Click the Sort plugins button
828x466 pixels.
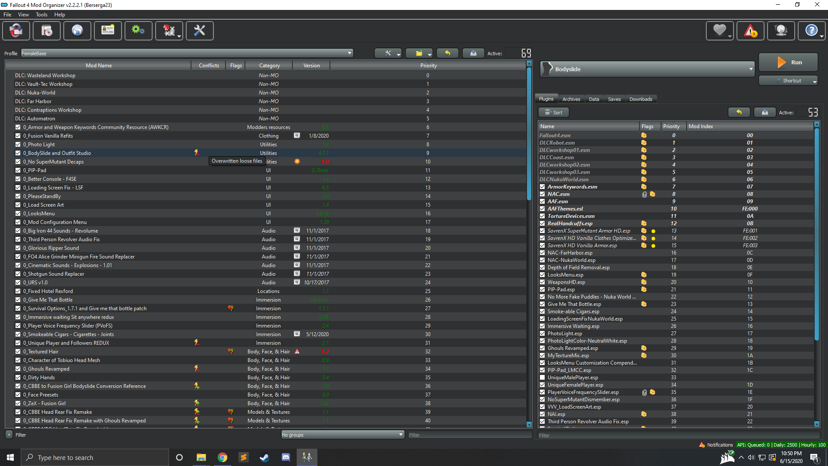[x=554, y=112]
